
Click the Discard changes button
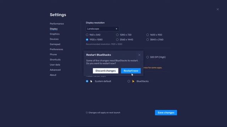click(x=106, y=71)
